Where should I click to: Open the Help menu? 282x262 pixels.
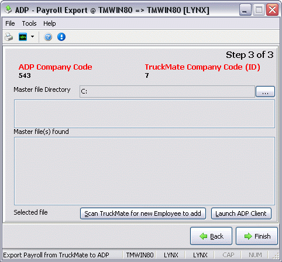click(x=50, y=23)
